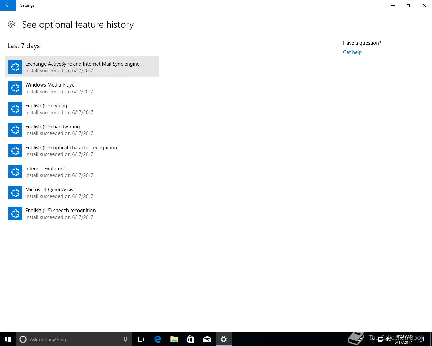Click the gear icon beside the page title

click(11, 24)
